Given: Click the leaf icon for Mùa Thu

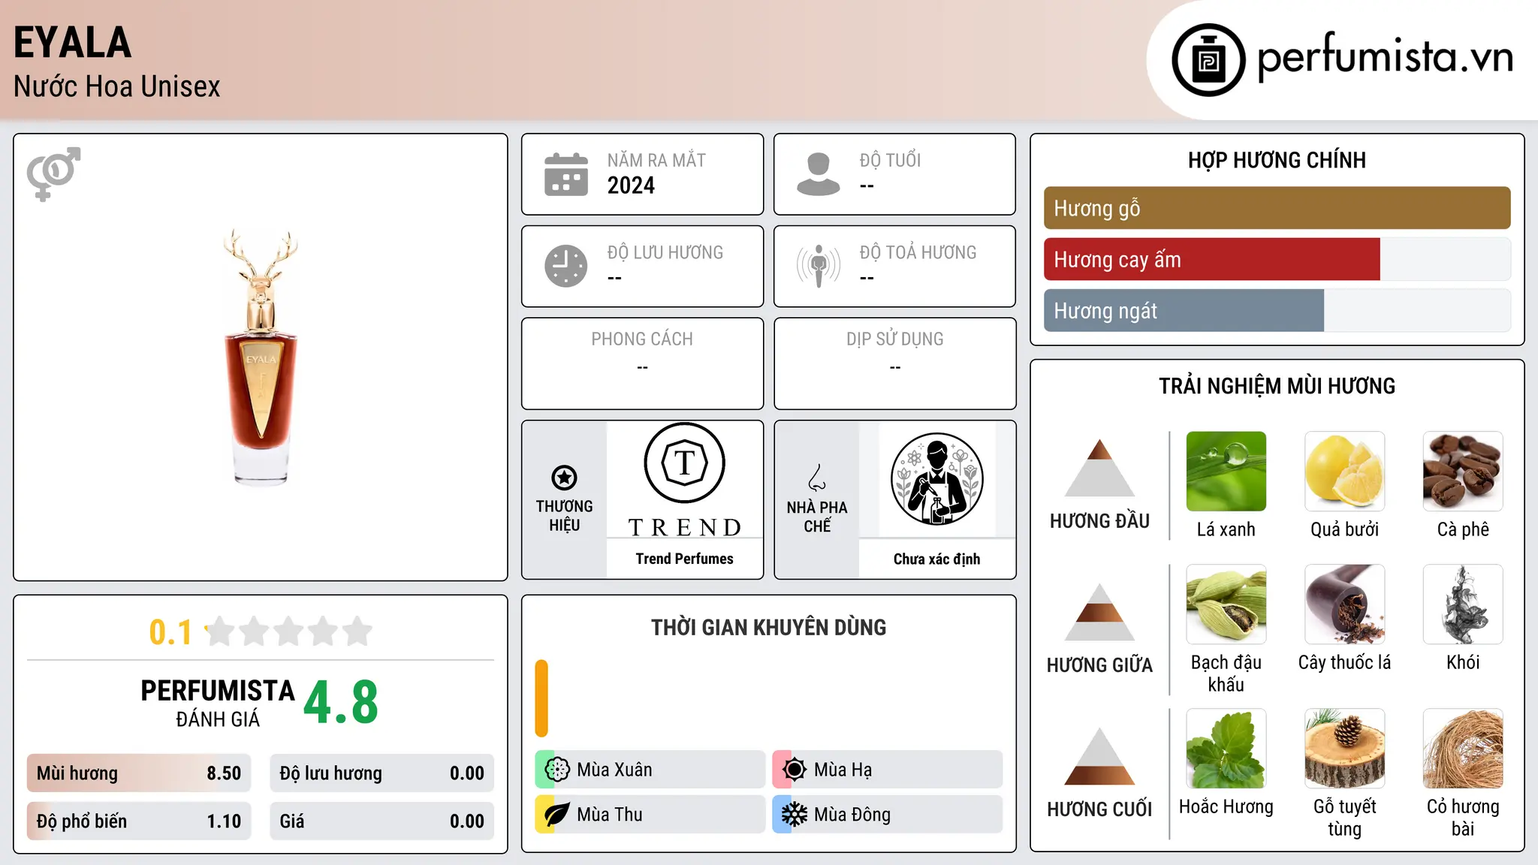Looking at the screenshot, I should click(x=556, y=815).
